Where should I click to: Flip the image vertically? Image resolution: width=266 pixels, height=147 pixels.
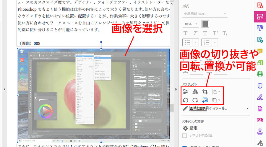186,92
